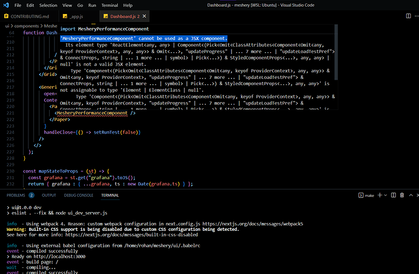
Task: Click the Dashboard.js JavaScript file icon
Action: pyautogui.click(x=106, y=16)
